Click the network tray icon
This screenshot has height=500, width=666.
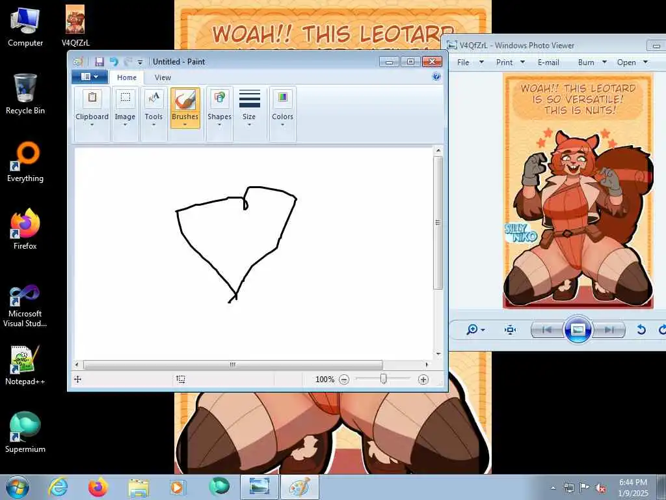[568, 488]
